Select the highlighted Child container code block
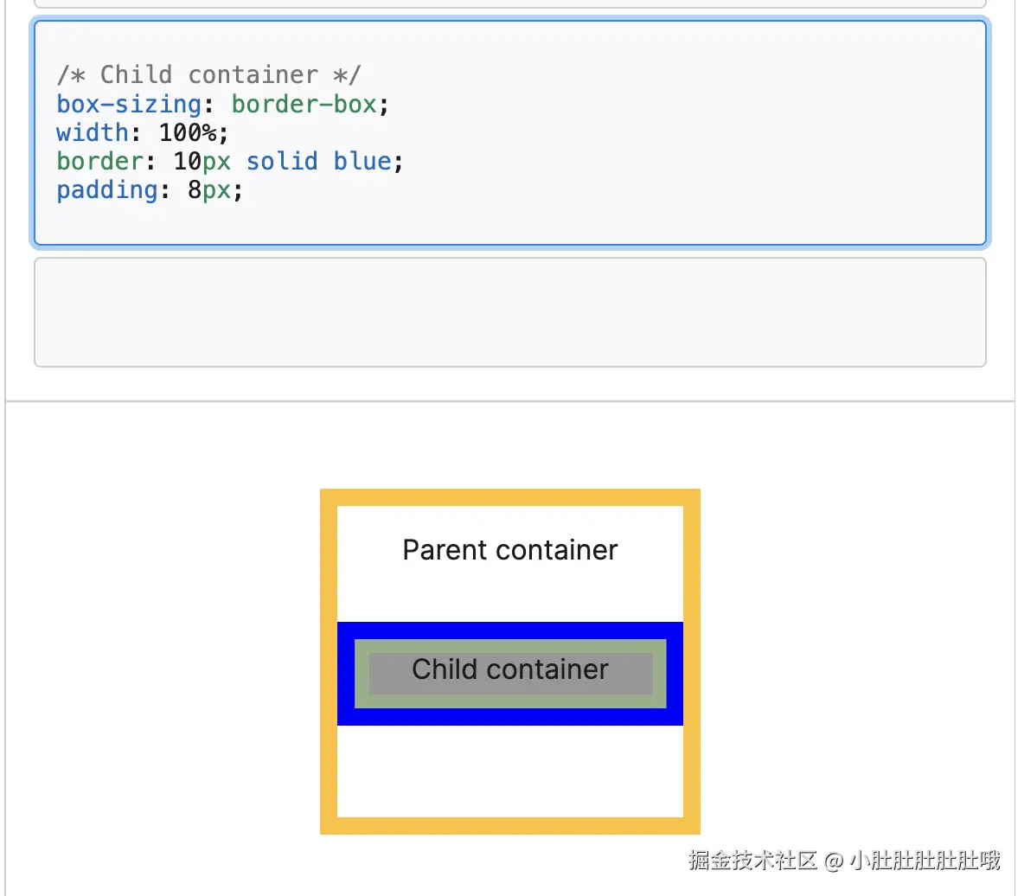This screenshot has width=1024, height=896. point(510,133)
